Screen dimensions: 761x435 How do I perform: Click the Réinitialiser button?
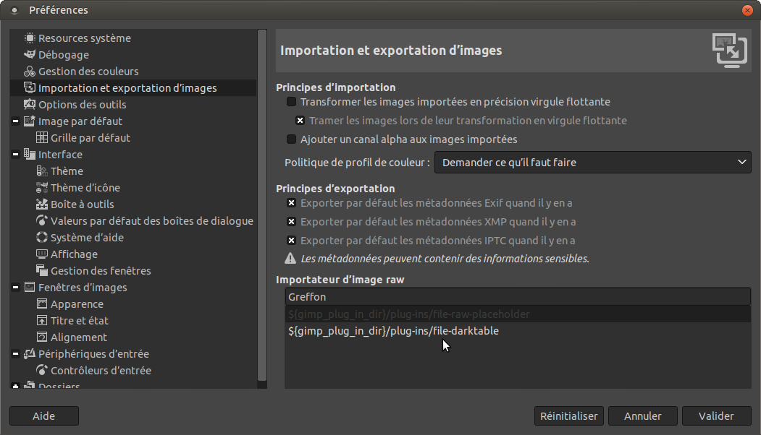tap(569, 416)
